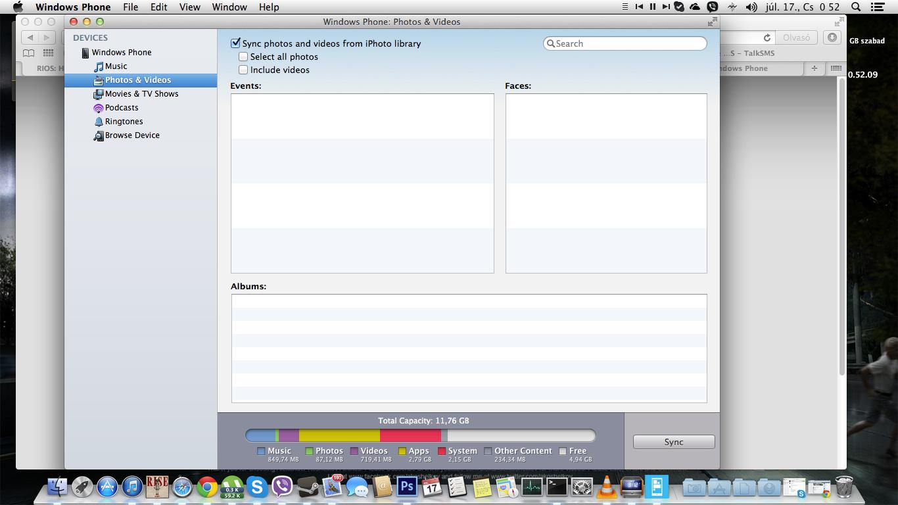The width and height of the screenshot is (898, 505).
Task: Open the Window menu
Action: tap(229, 7)
